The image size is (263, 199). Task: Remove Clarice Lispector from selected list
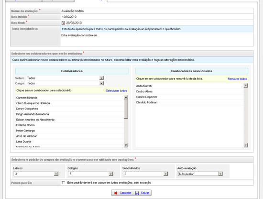[189, 97]
